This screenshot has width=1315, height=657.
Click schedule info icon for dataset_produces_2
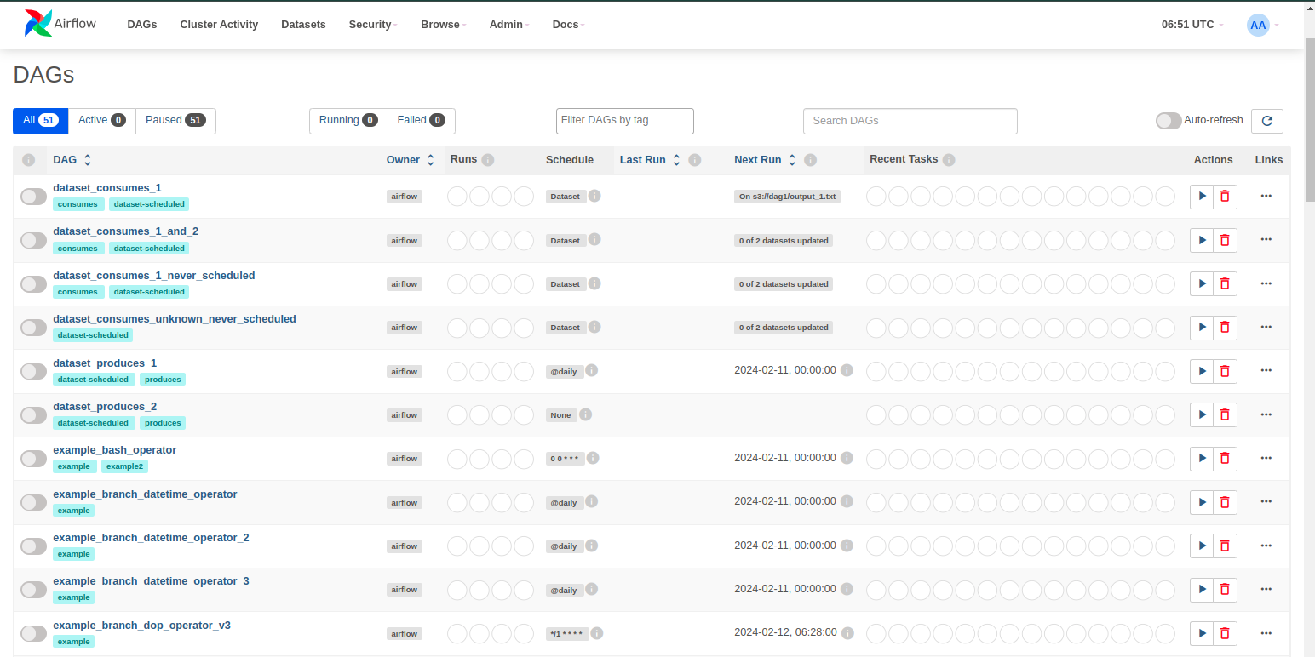[586, 414]
